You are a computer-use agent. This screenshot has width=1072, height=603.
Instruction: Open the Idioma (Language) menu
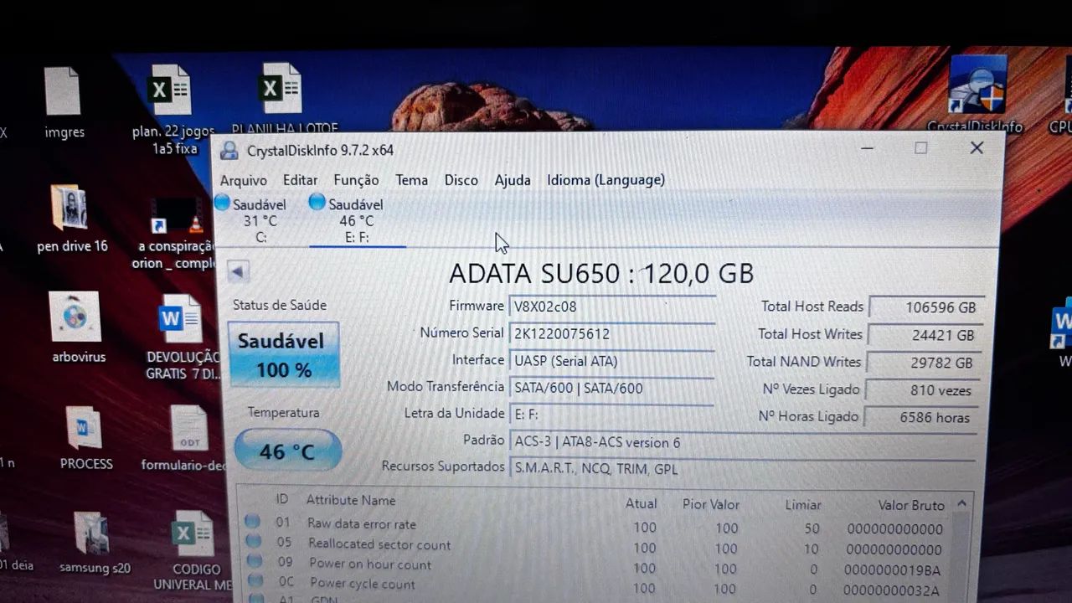coord(606,180)
